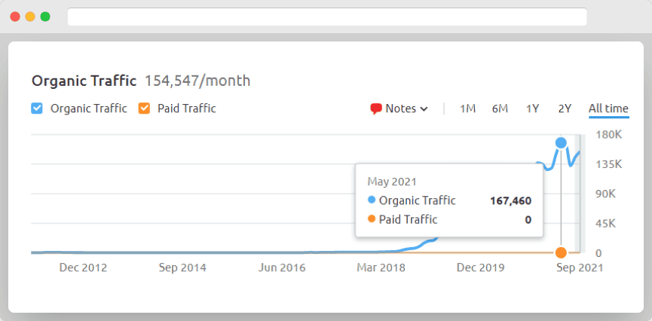
Task: Click the red close window button
Action: coord(15,17)
